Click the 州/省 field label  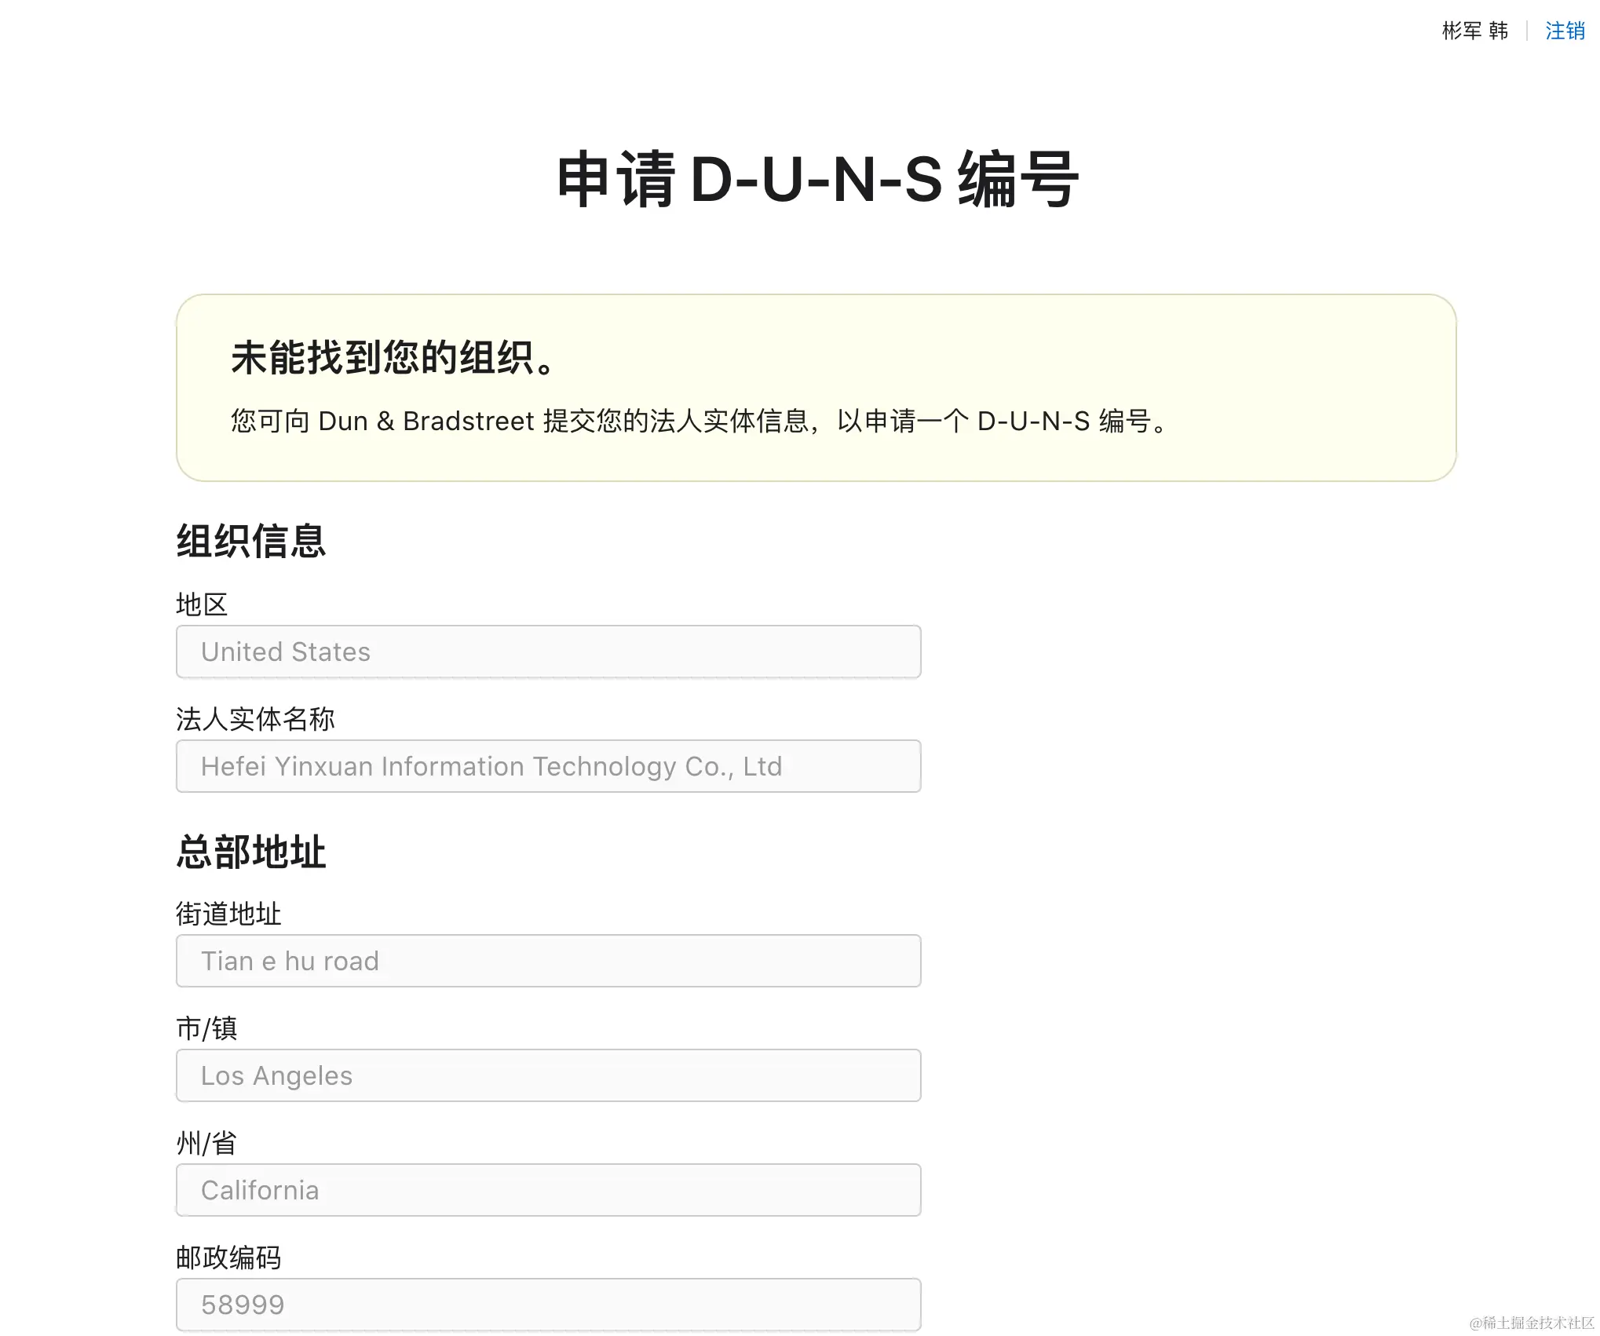[x=206, y=1143]
